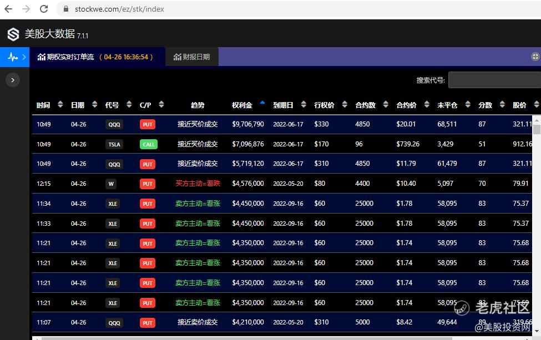Click the $4,576,000 premium value

(x=248, y=184)
